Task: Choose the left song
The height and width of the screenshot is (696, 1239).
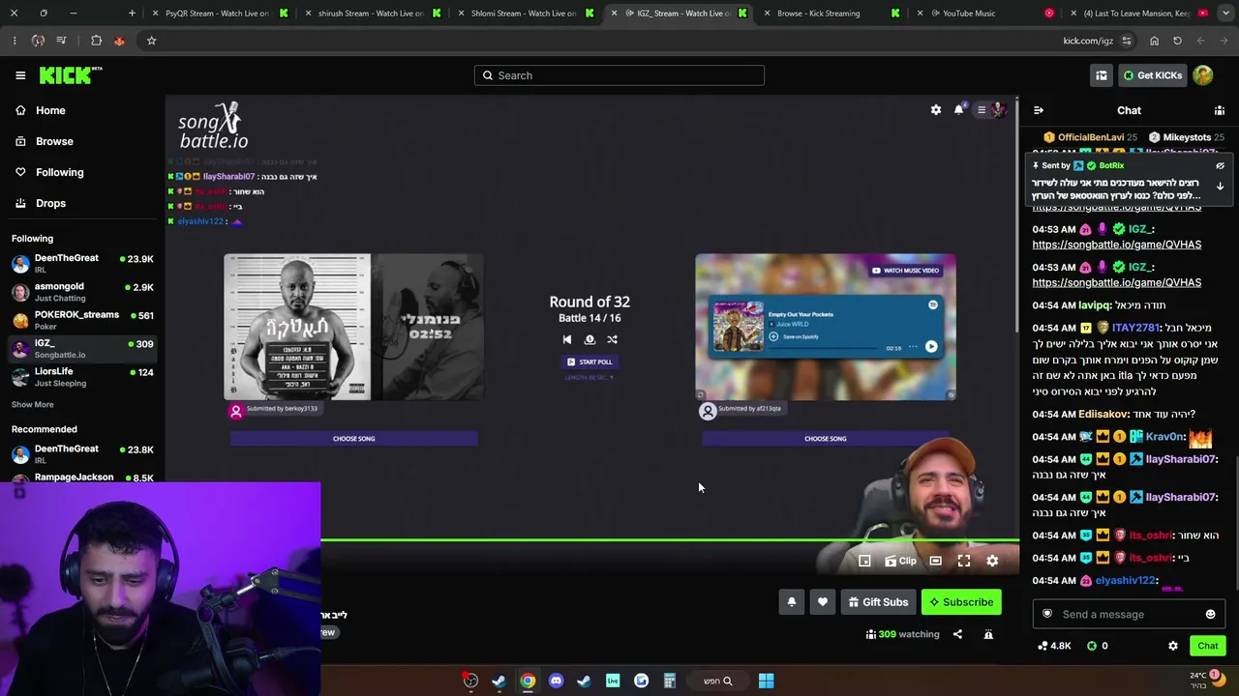Action: pos(354,439)
